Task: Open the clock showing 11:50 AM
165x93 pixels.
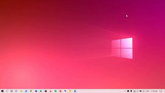Action: (154, 91)
